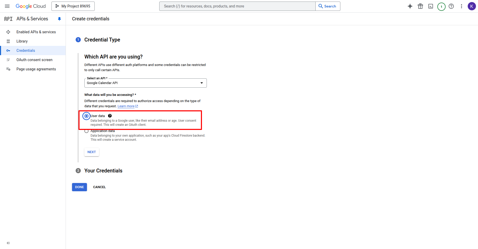Screen dimensions: 478x249
Task: Click the Library grid icon
Action: pyautogui.click(x=8, y=41)
